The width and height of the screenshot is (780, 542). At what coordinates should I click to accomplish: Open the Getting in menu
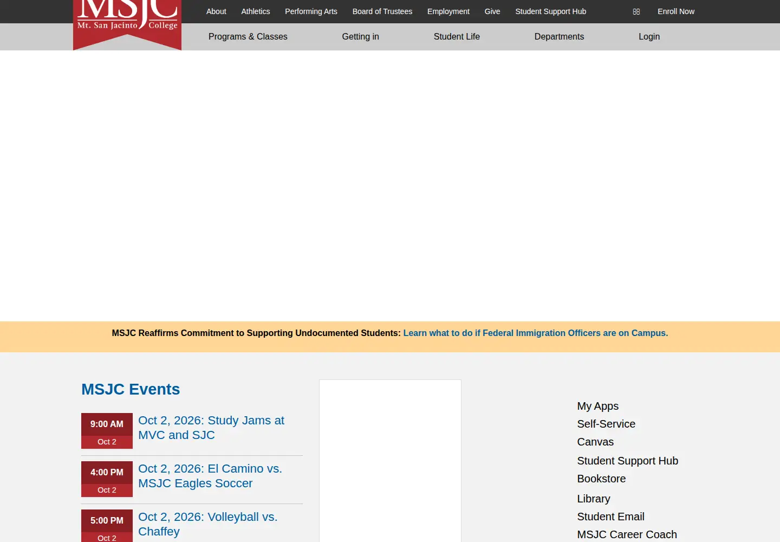point(361,37)
